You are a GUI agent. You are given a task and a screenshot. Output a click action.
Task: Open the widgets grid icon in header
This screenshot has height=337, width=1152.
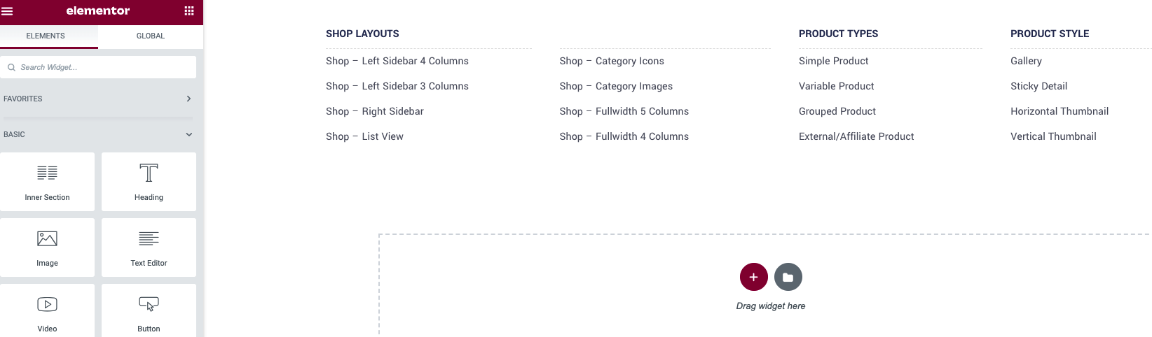tap(189, 11)
